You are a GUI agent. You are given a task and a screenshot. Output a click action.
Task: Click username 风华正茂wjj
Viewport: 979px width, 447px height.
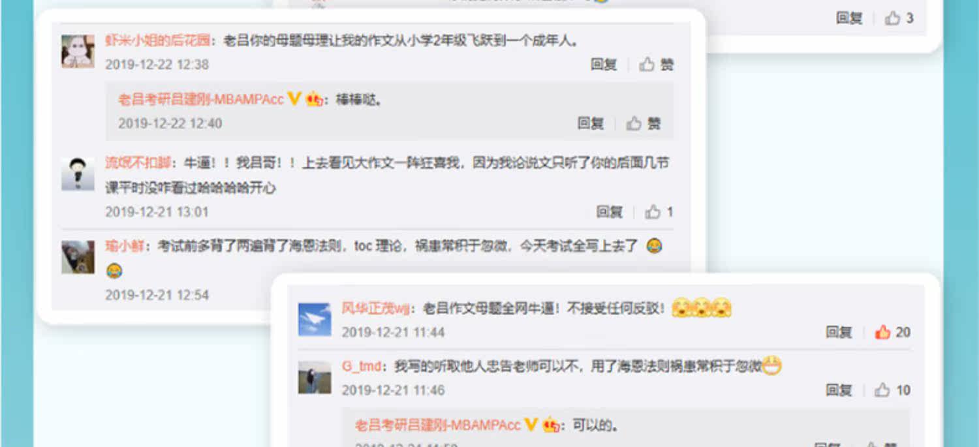pos(376,308)
